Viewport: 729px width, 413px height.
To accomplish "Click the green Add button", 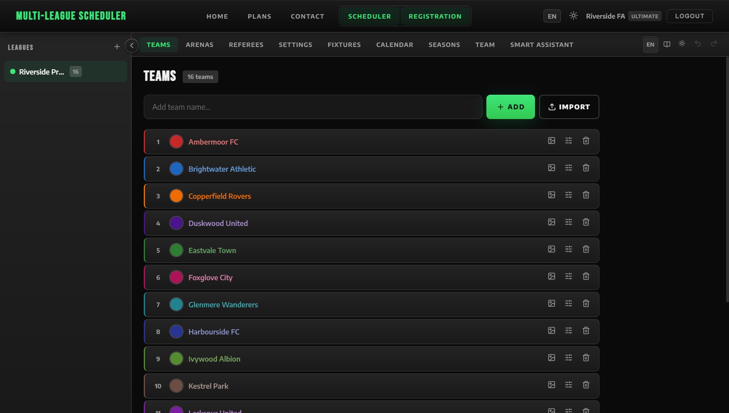I will click(x=510, y=107).
